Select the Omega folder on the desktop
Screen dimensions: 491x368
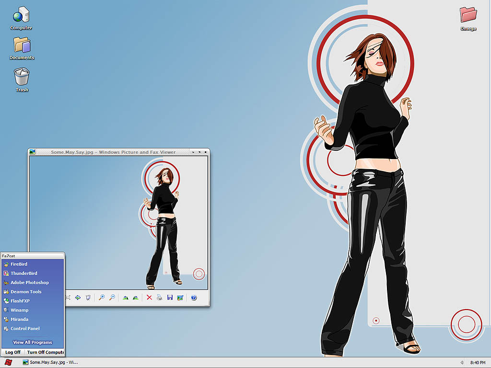pos(468,19)
